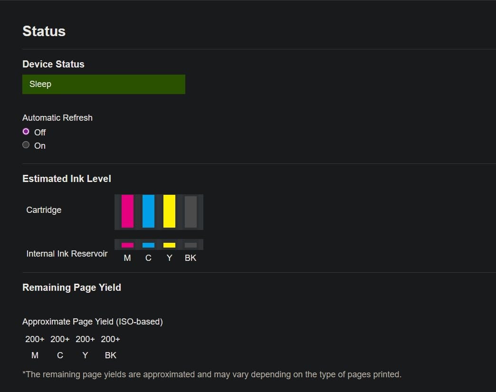Click the cyan internal ink reservoir indicator
Screen dimensions: 496x392
(x=148, y=245)
